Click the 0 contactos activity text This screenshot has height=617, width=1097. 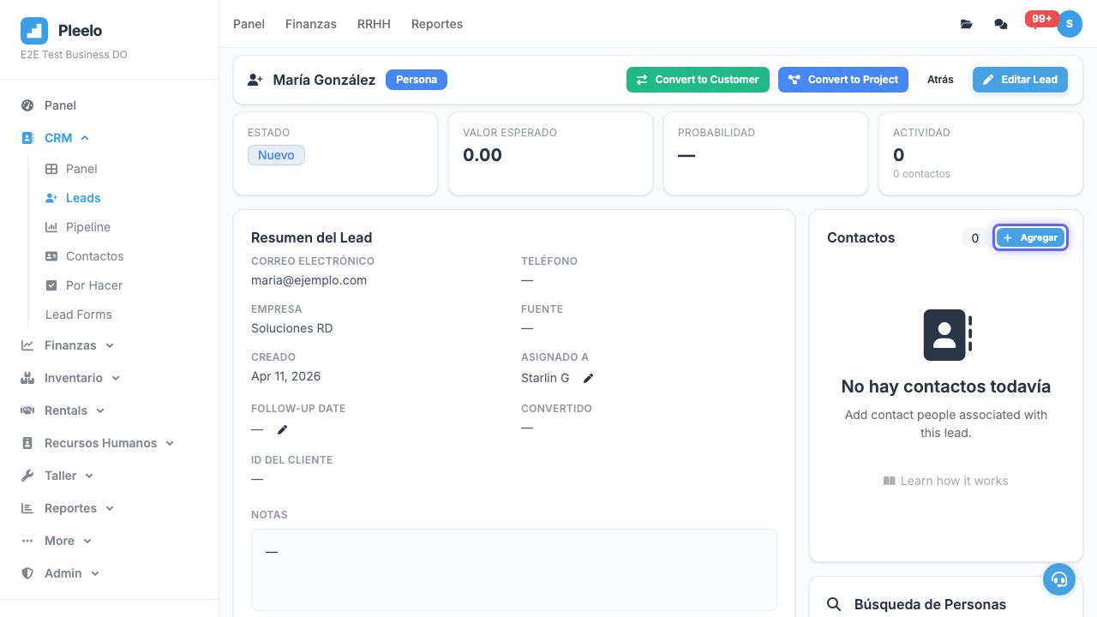[x=921, y=174]
